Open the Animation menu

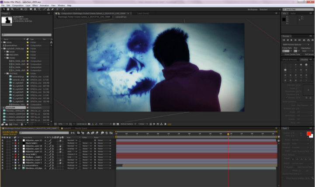[45, 5]
